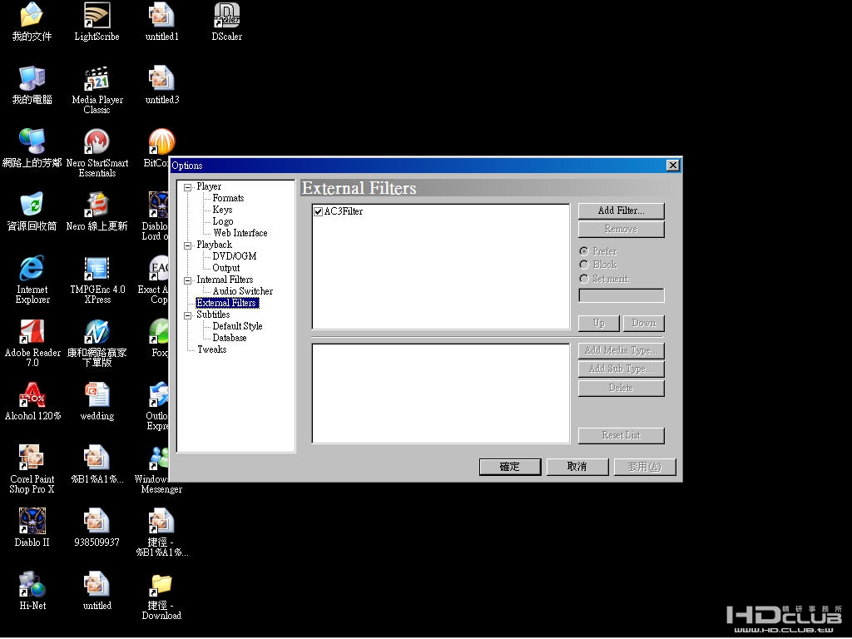Open the Hi-Net connection icon
The image size is (852, 639).
point(32,585)
